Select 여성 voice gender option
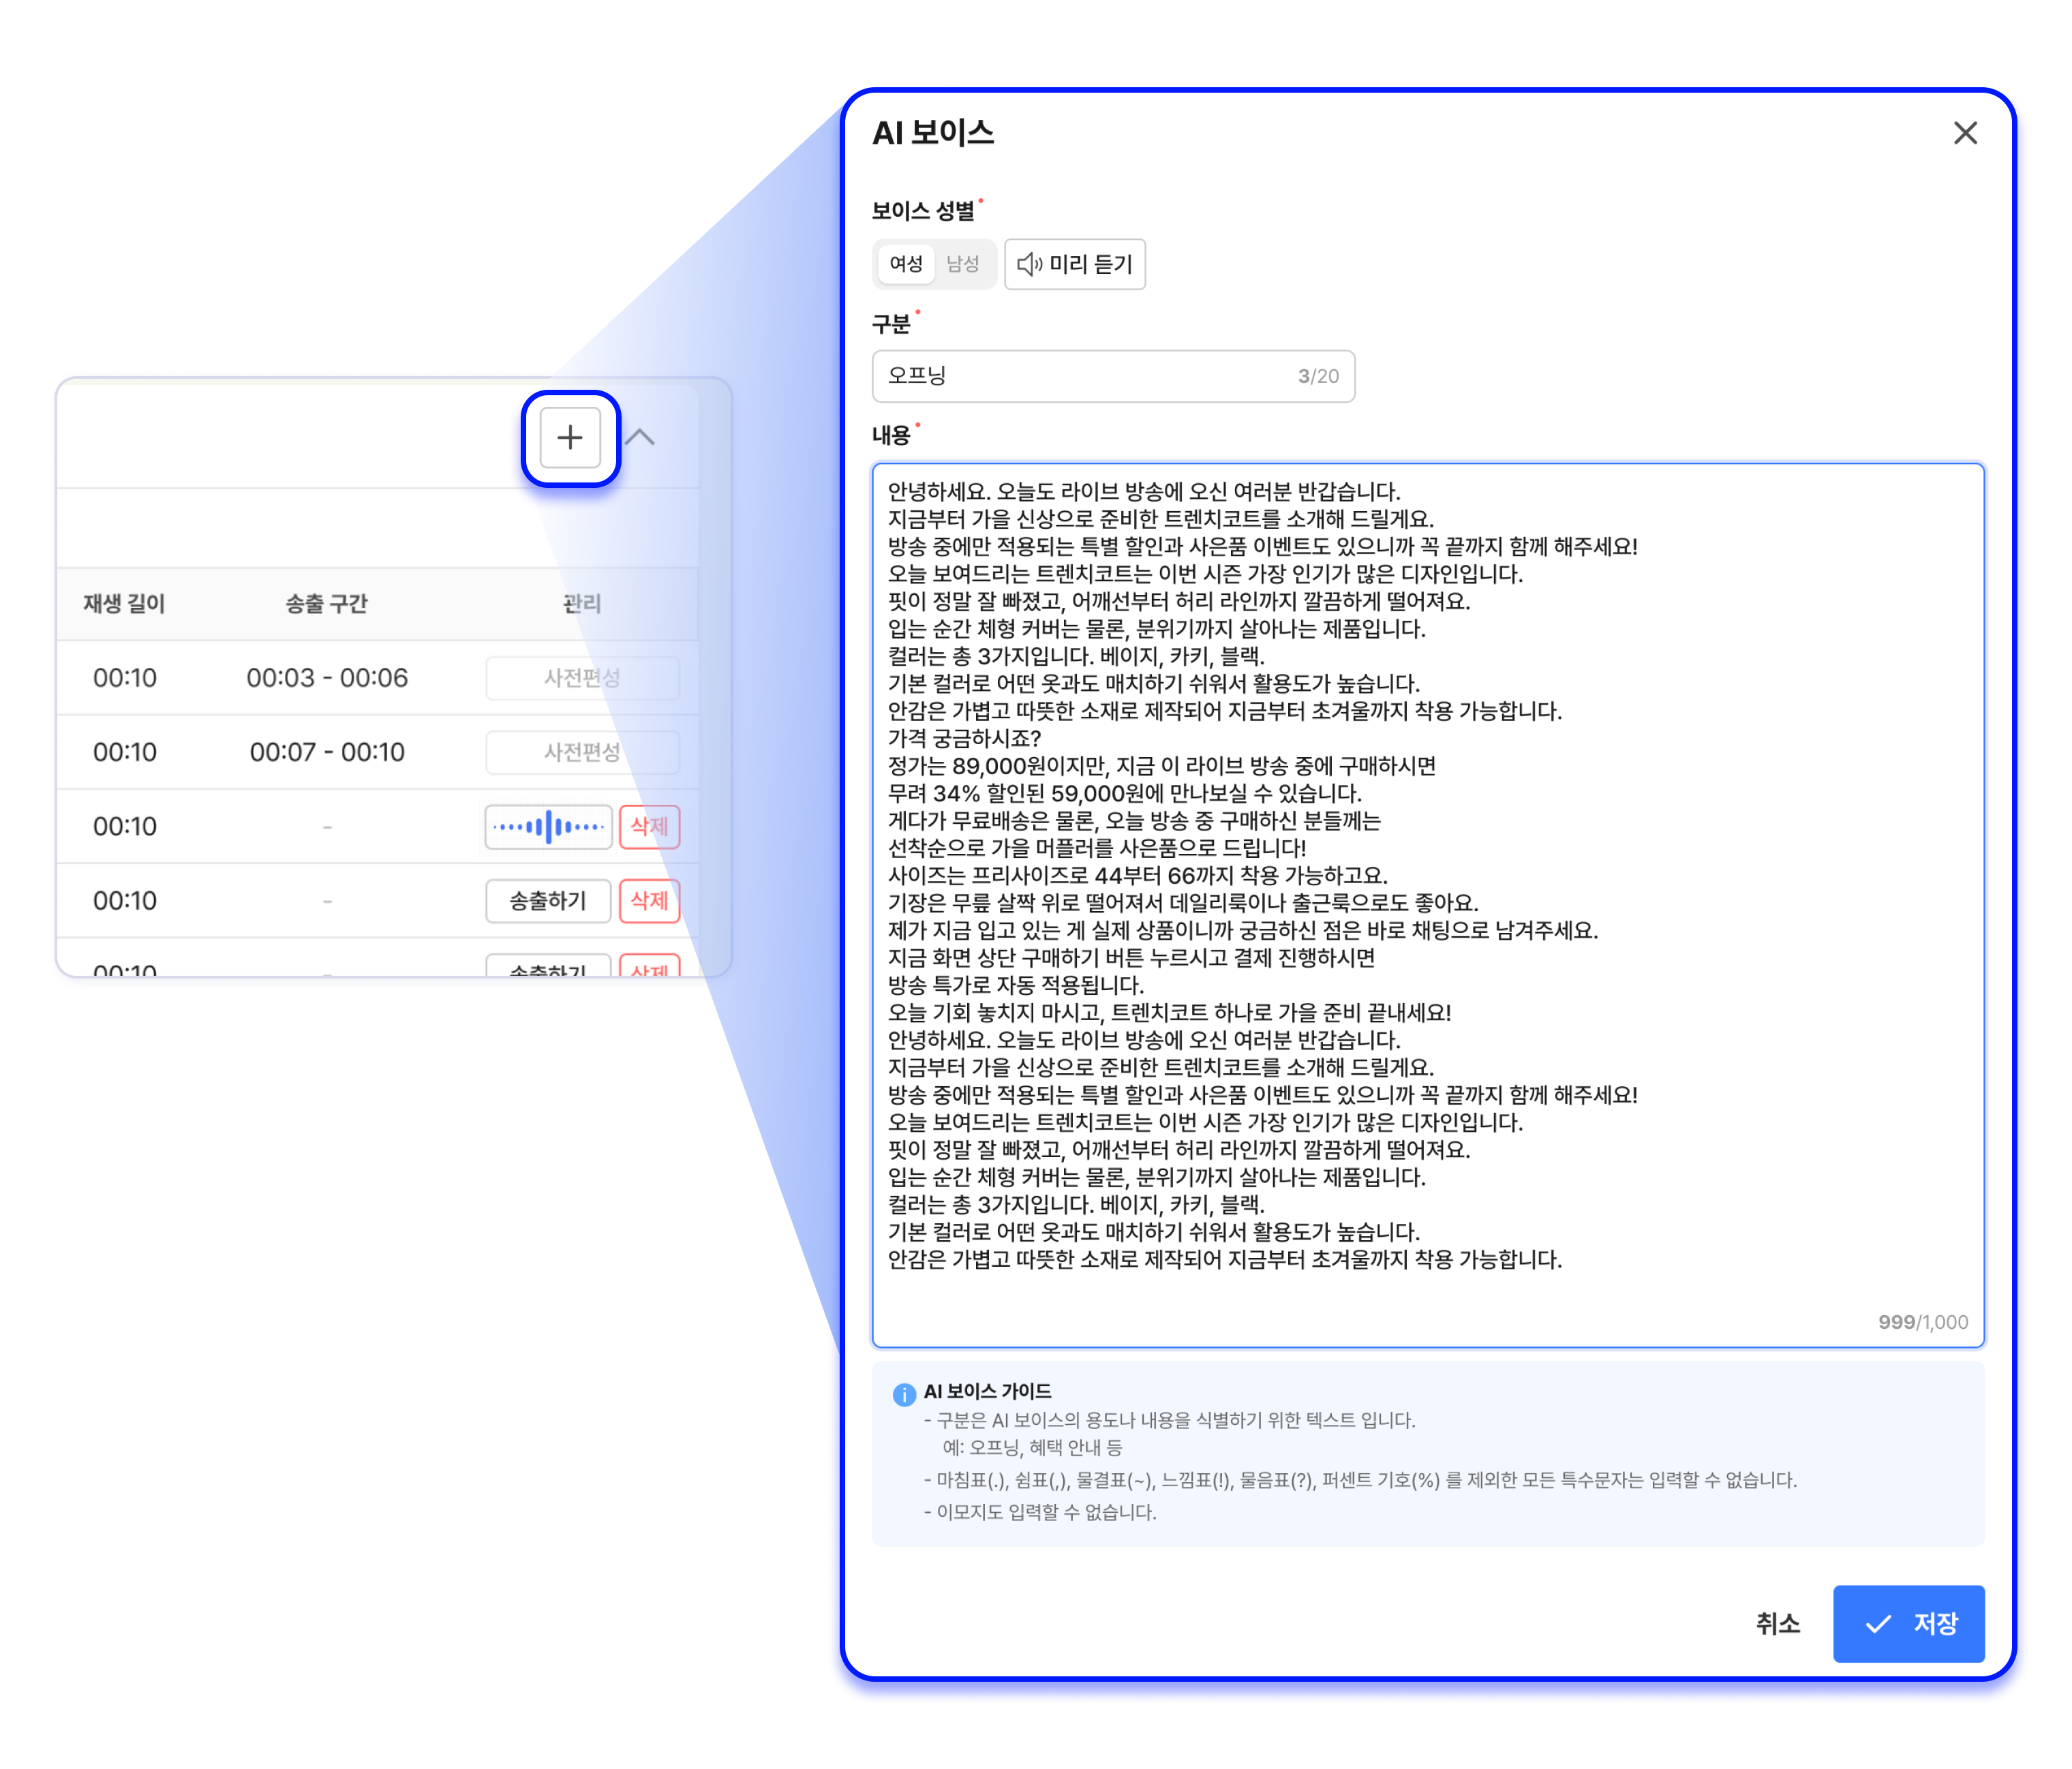Screen dimensions: 2072x1769 coord(905,264)
